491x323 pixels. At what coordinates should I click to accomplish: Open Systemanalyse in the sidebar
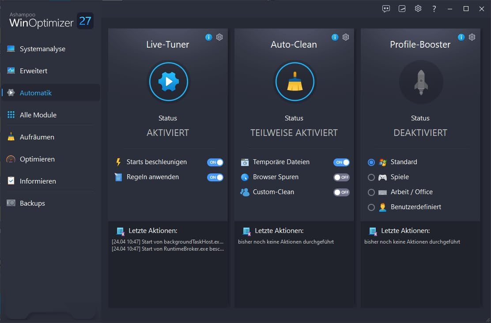(x=51, y=49)
